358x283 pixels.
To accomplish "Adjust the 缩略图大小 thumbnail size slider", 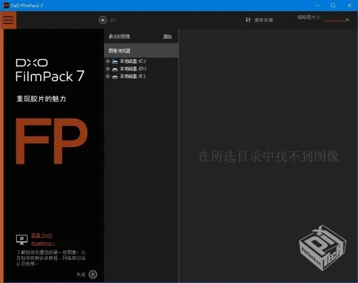I will coord(337,20).
